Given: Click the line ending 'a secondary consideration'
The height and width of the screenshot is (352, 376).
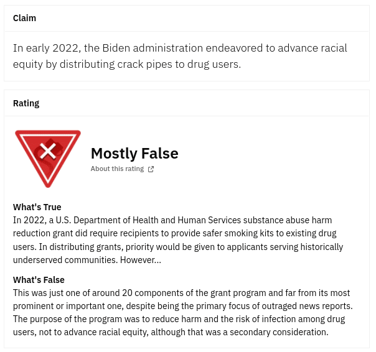Looking at the screenshot, I should click(171, 332).
